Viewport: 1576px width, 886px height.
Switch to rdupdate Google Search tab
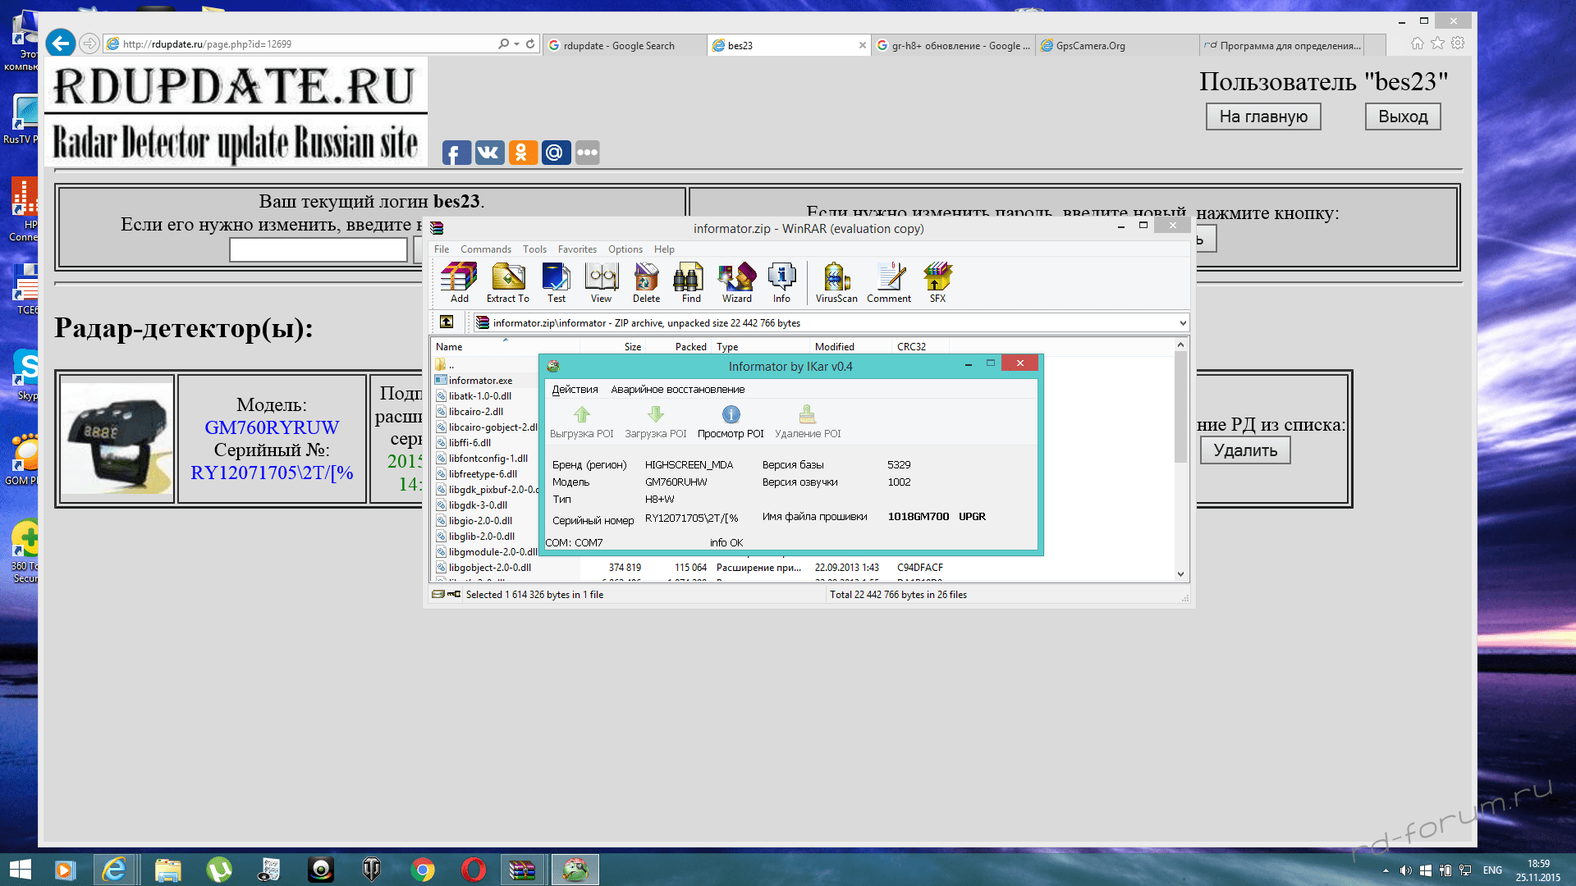point(624,45)
